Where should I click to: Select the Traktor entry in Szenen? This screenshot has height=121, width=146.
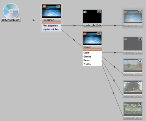92,64
